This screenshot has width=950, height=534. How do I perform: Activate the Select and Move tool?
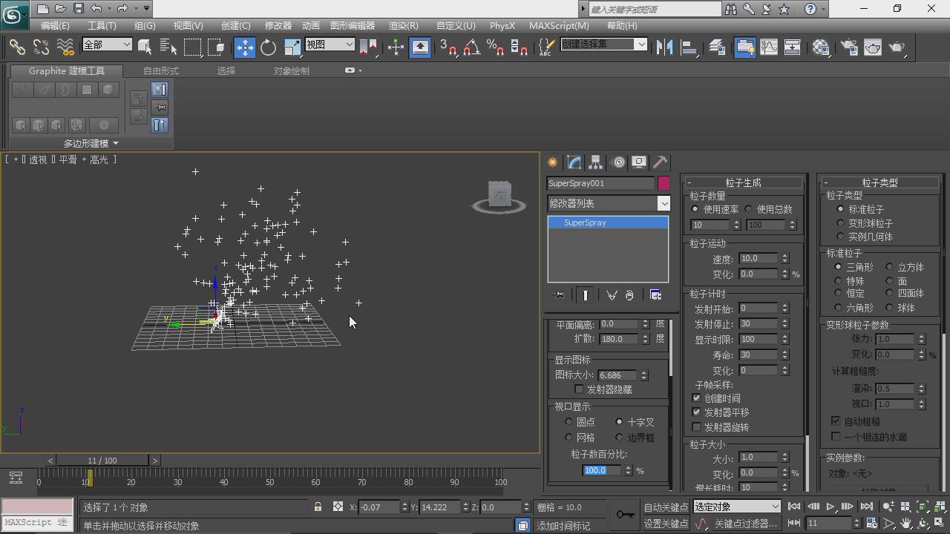coord(245,47)
